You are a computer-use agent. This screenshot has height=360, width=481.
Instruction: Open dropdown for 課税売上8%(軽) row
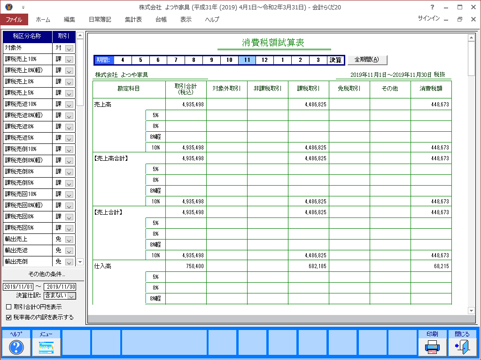click(x=69, y=71)
